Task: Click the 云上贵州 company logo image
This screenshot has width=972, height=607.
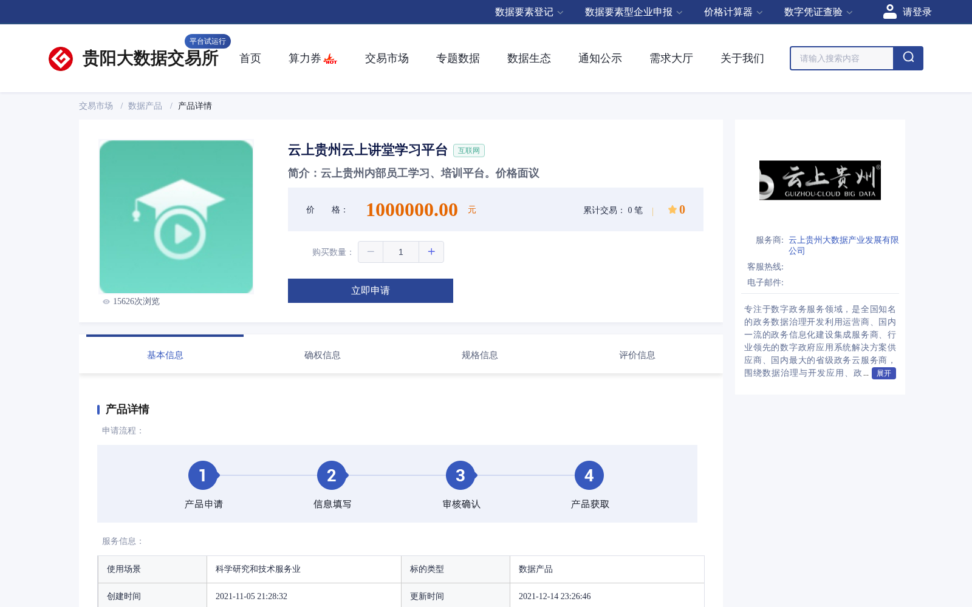Action: pyautogui.click(x=820, y=180)
